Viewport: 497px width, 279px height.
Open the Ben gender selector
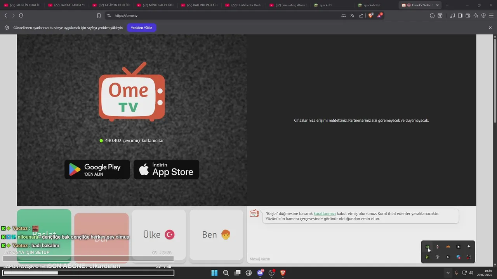pyautogui.click(x=216, y=234)
